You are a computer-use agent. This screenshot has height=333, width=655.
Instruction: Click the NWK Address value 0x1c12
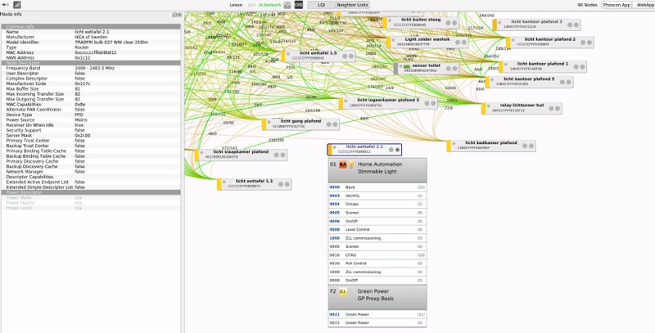[x=83, y=57]
